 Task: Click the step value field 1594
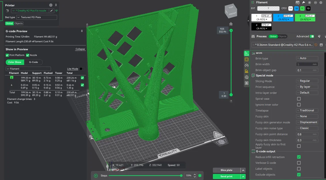(x=189, y=176)
